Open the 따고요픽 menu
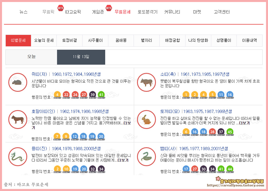 pyautogui.click(x=73, y=12)
